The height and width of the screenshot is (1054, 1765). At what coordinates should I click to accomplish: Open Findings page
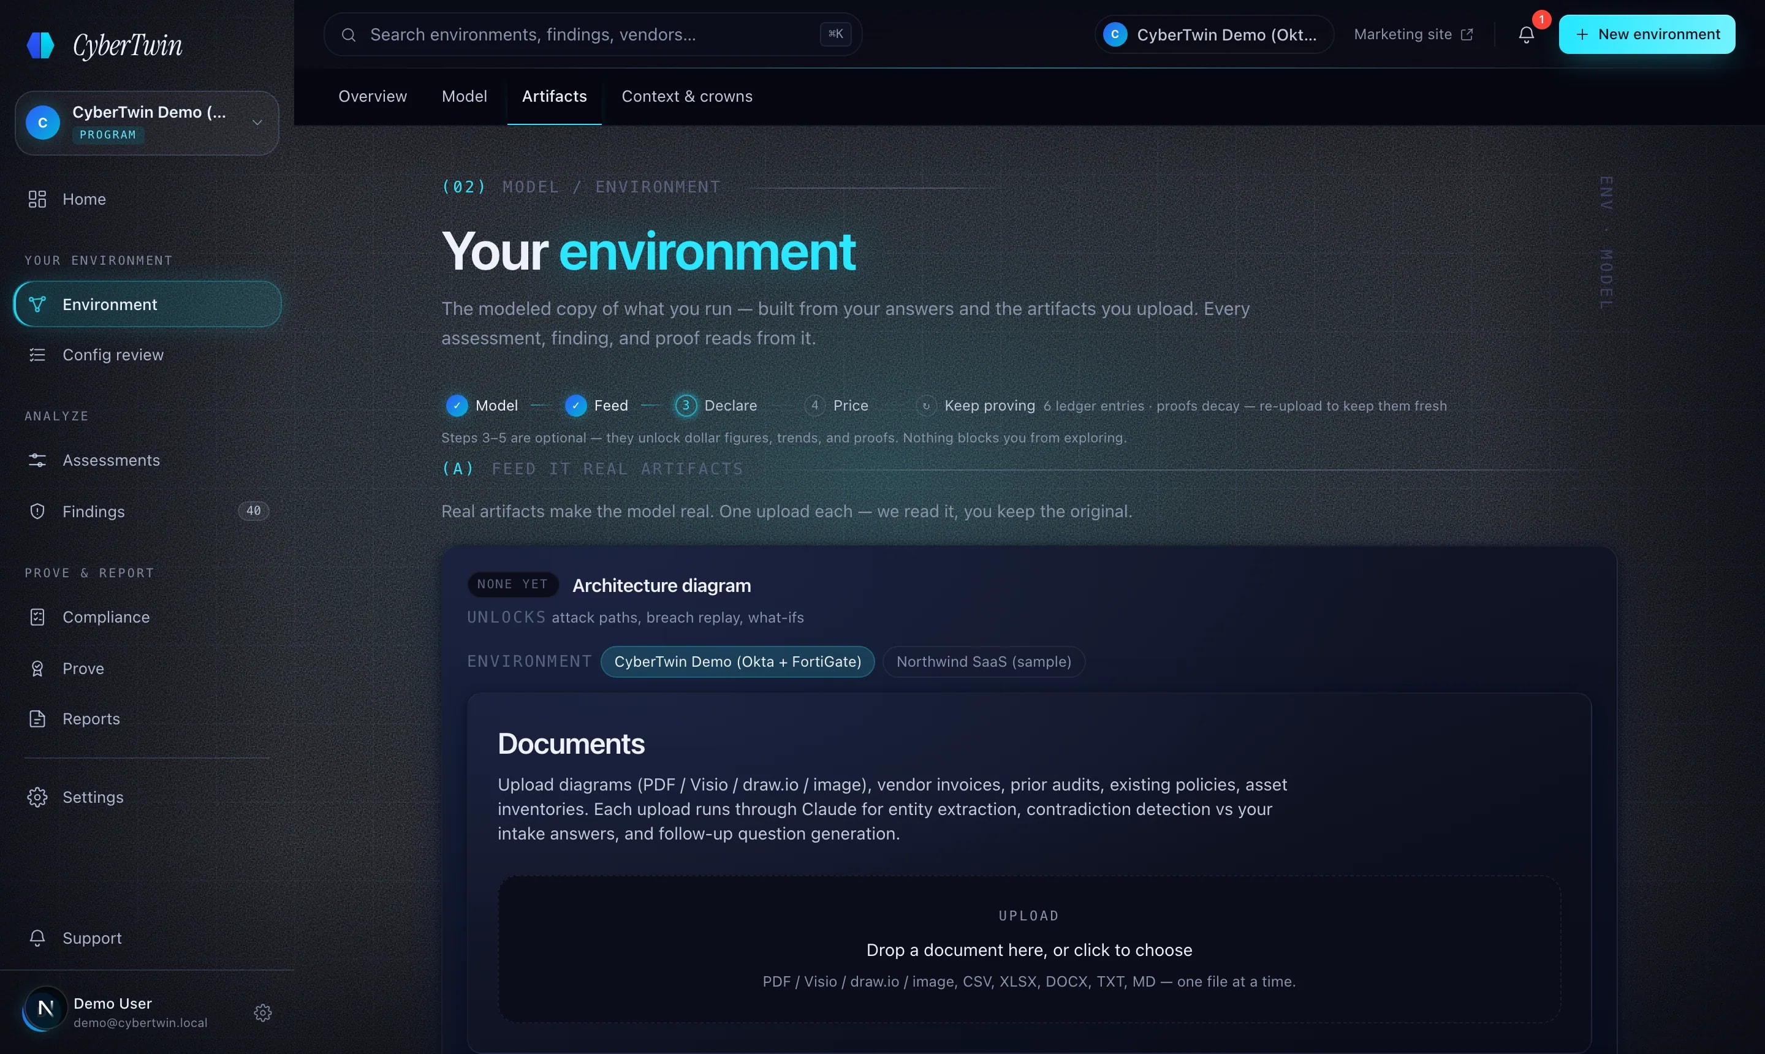(x=147, y=512)
